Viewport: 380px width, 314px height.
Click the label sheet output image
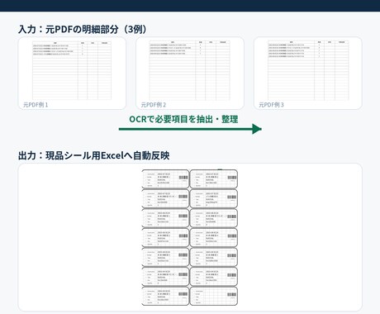click(x=190, y=237)
